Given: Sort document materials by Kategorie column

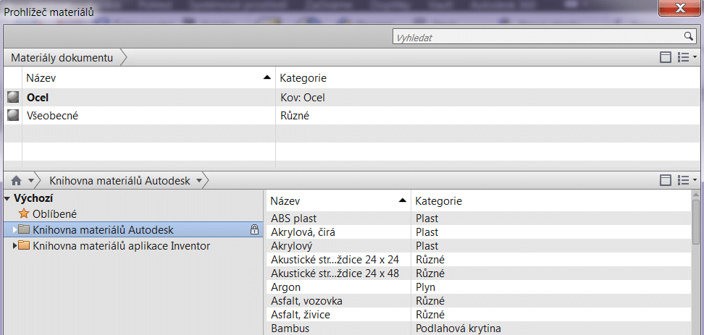Looking at the screenshot, I should click(487, 78).
